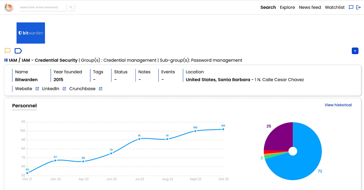Click the Bitwarden logo thumbnail
Screen dimensions: 364x190
point(31,33)
